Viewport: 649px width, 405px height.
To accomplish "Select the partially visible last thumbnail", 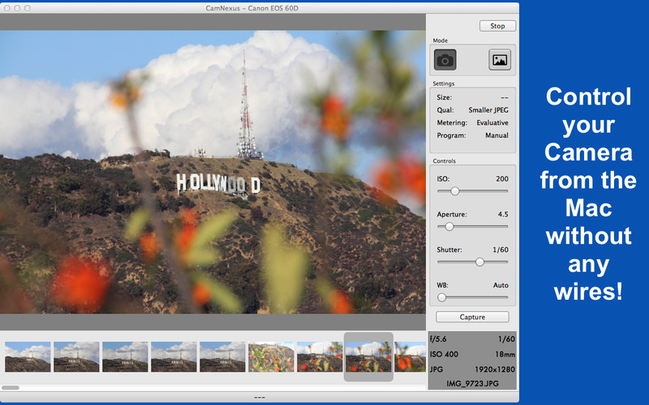I will (410, 356).
